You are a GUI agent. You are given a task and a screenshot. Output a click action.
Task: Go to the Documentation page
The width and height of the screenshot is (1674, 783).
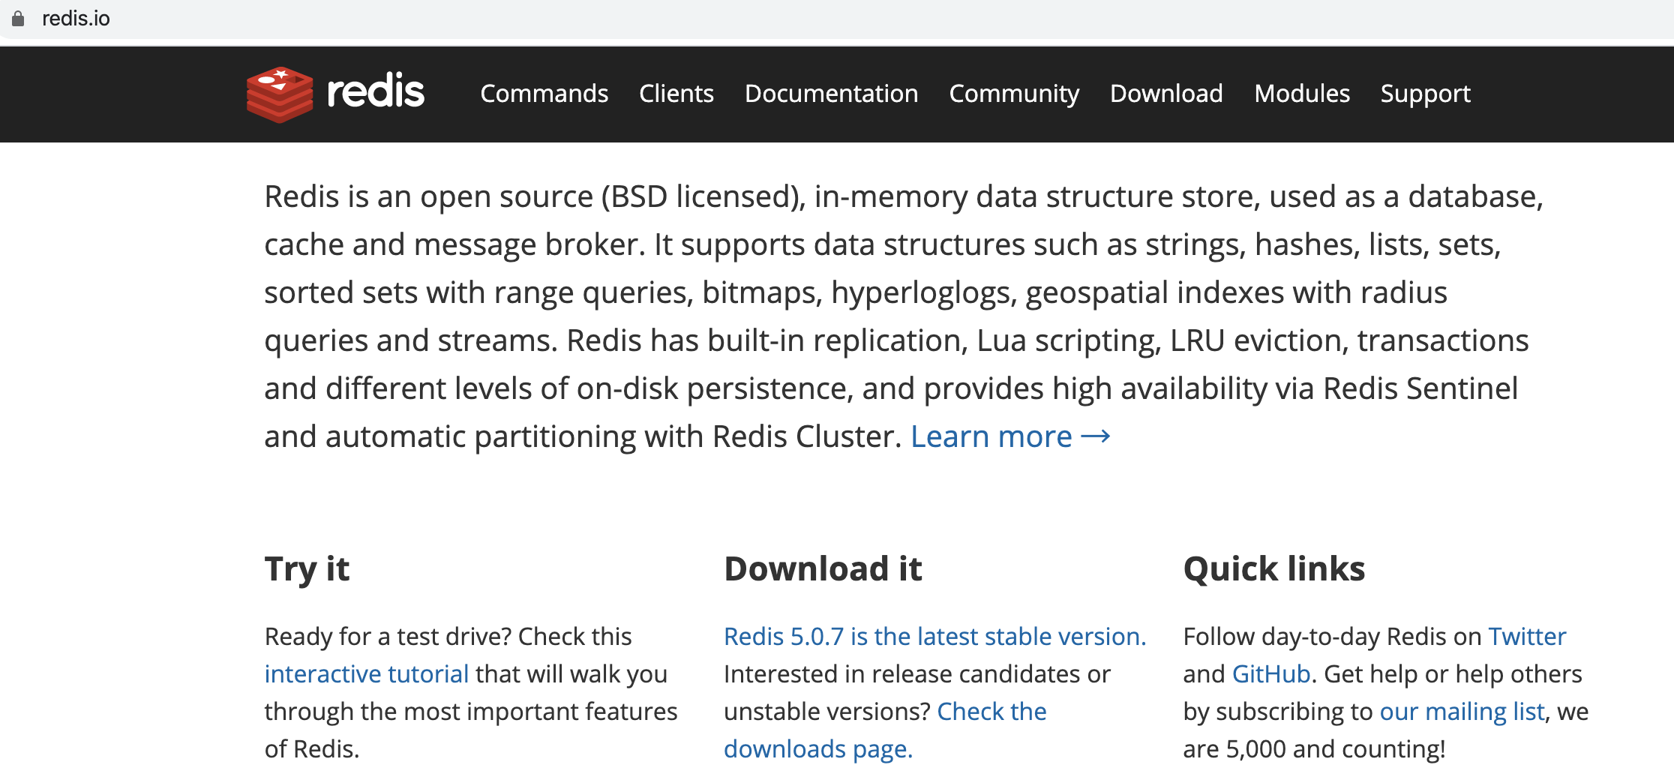pyautogui.click(x=831, y=94)
